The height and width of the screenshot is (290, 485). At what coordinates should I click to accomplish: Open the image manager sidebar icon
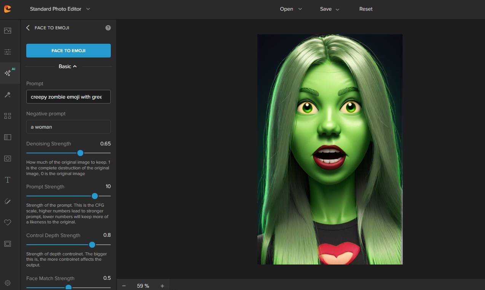click(x=8, y=30)
